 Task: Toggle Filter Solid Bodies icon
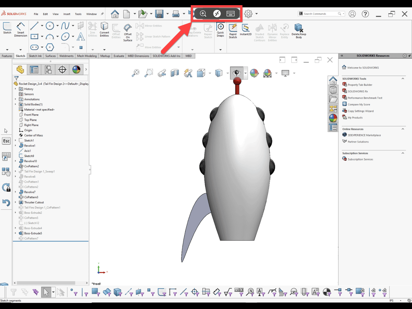click(x=118, y=292)
